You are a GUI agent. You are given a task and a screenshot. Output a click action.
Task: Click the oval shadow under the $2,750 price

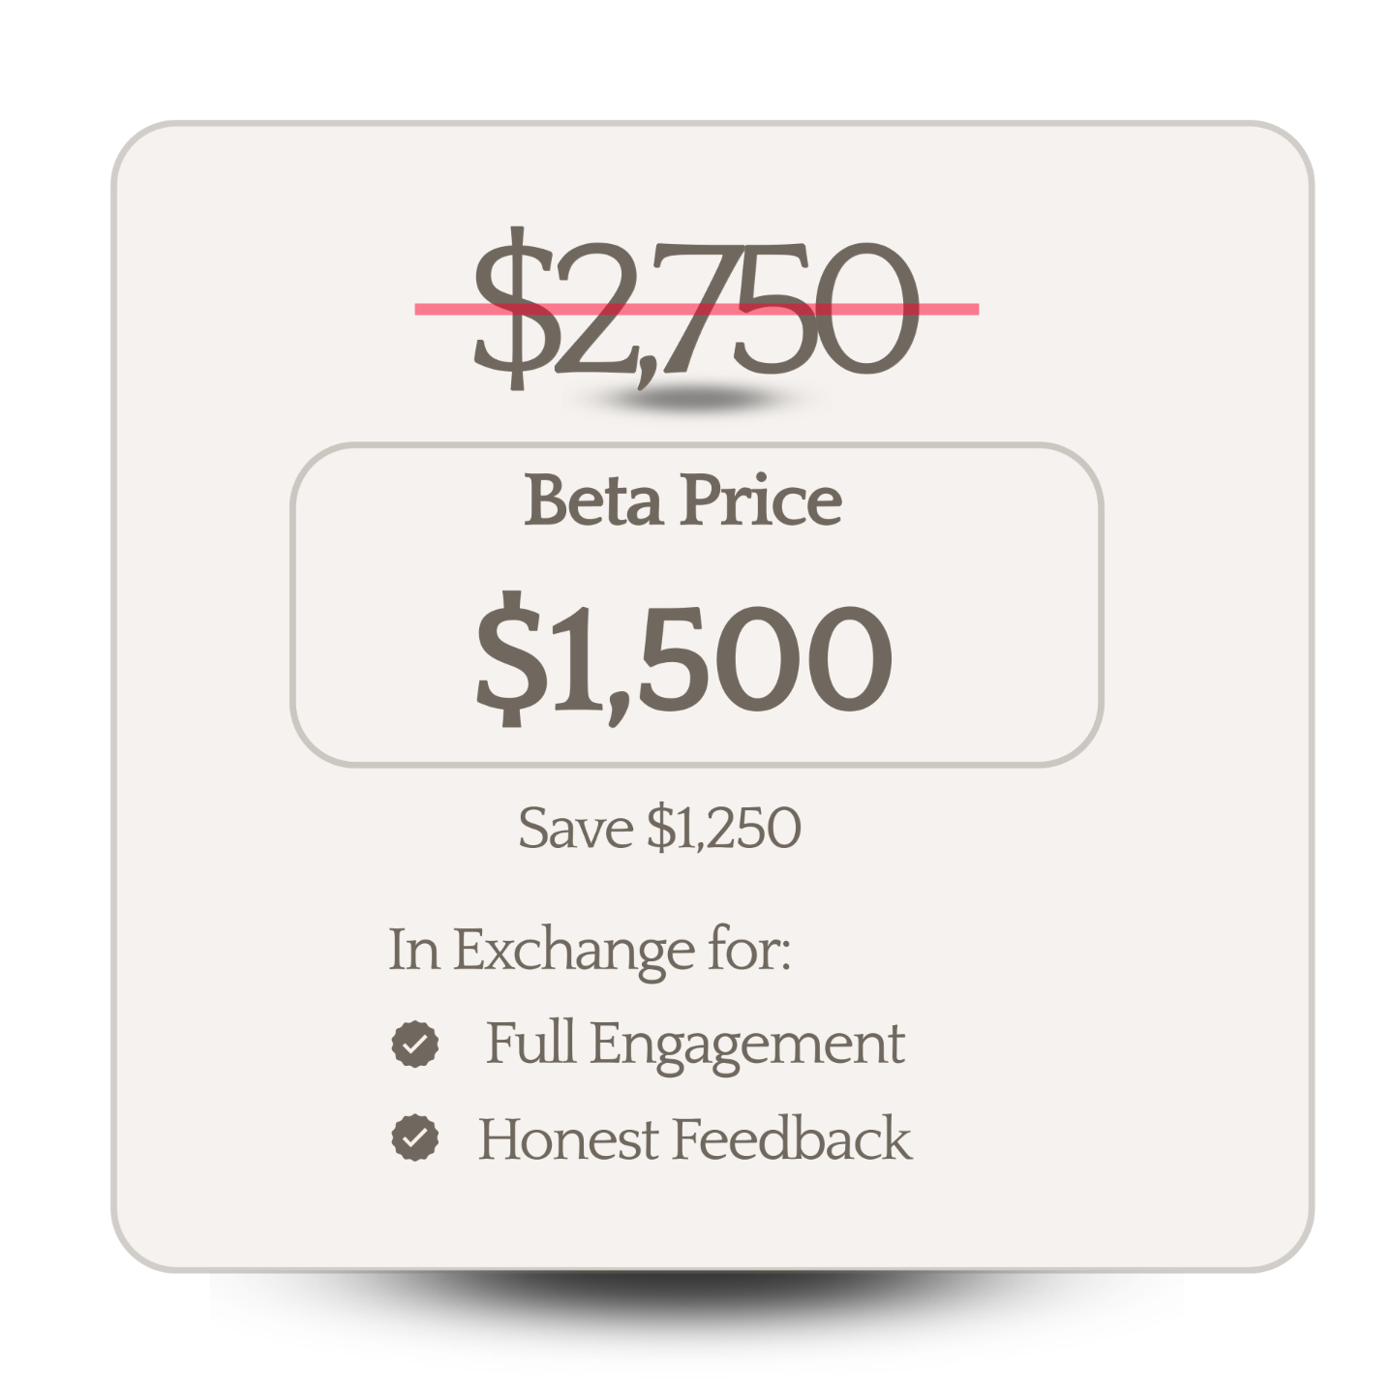(695, 398)
